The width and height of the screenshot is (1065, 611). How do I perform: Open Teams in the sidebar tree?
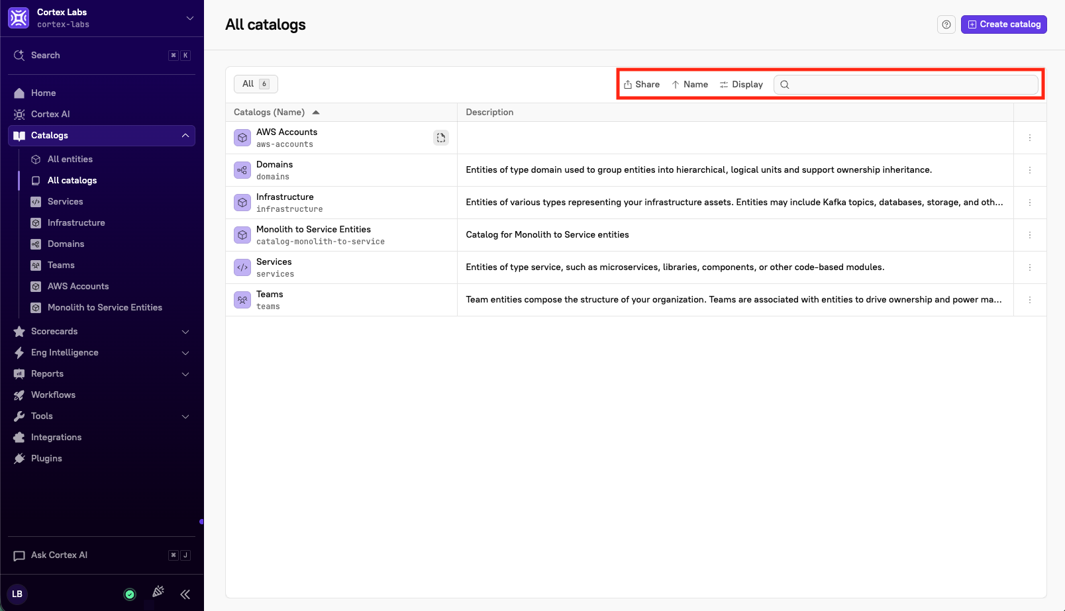(61, 265)
